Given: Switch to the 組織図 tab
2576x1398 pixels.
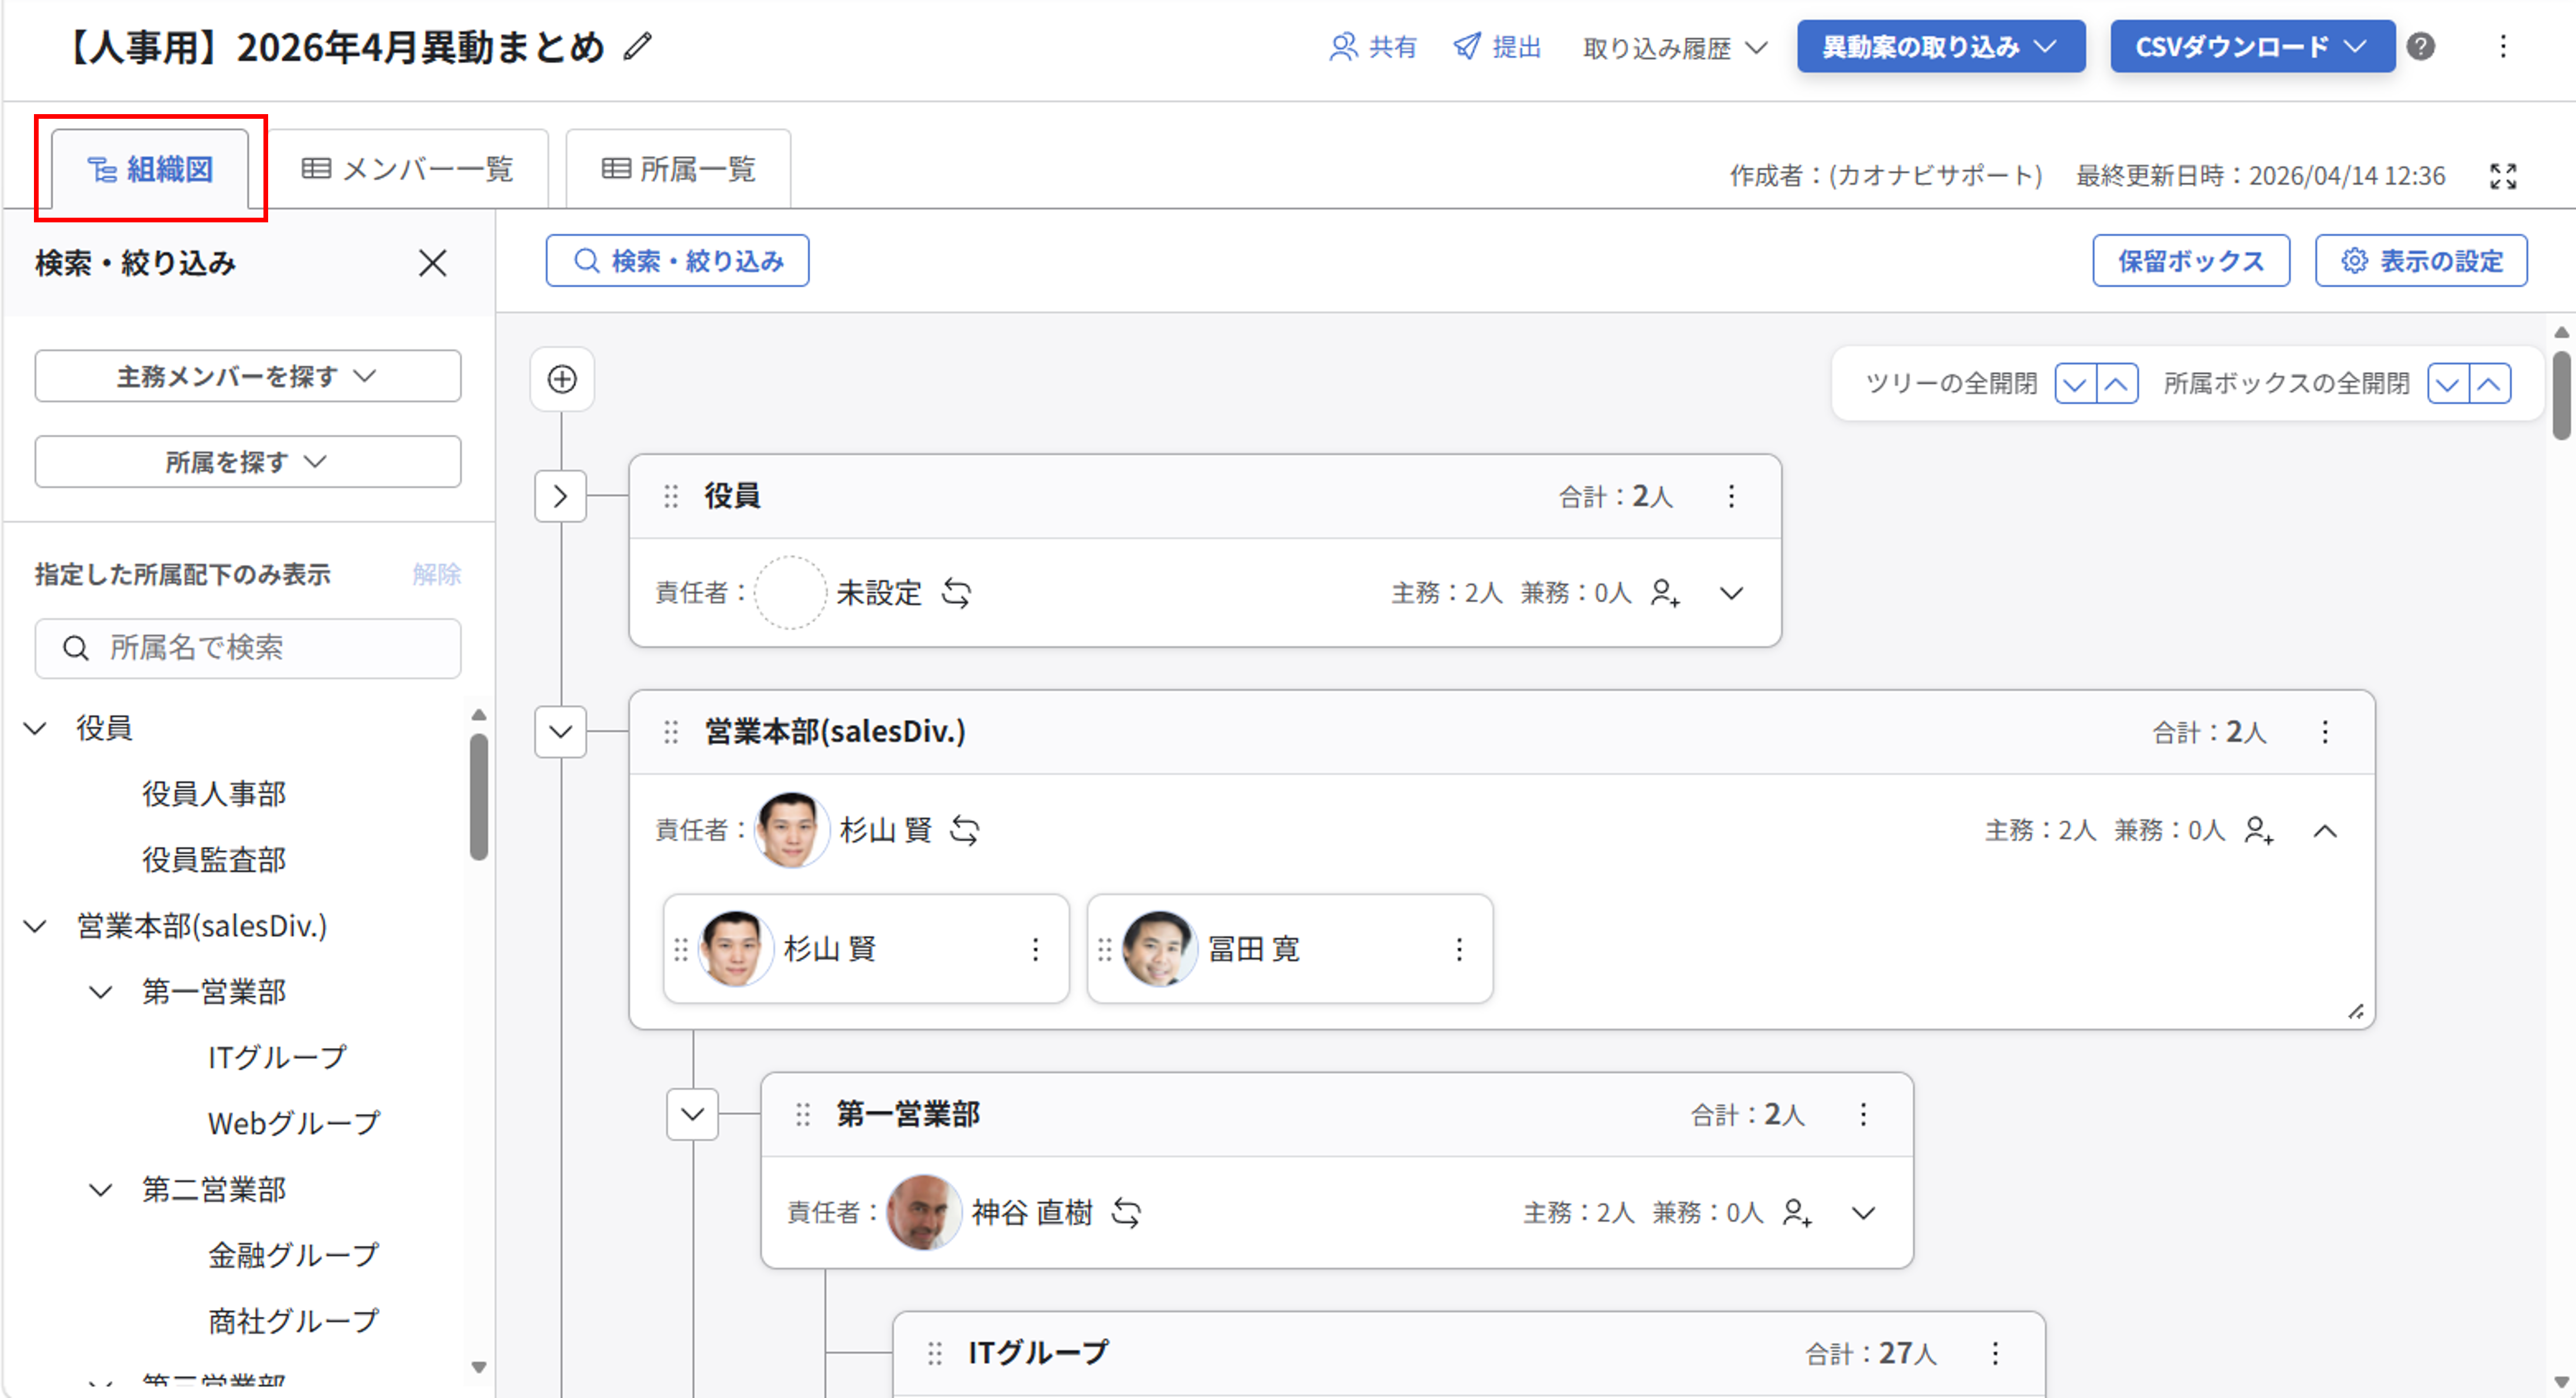Looking at the screenshot, I should (150, 169).
